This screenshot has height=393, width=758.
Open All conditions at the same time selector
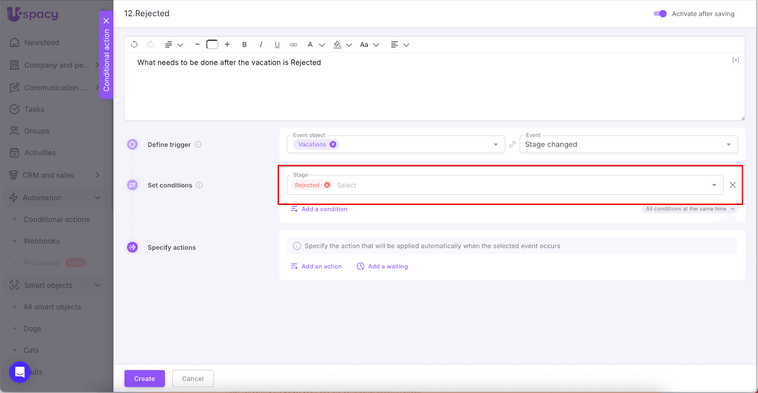tap(690, 209)
